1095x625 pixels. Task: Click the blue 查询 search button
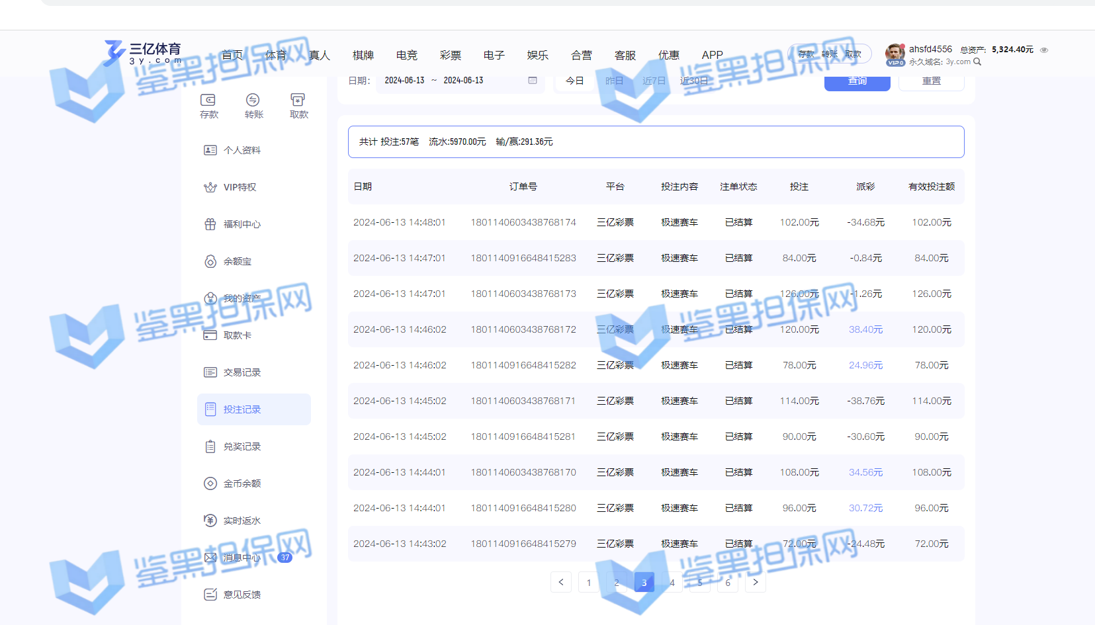click(x=857, y=81)
